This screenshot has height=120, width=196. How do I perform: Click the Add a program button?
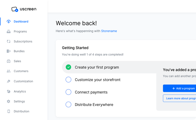[179, 88]
